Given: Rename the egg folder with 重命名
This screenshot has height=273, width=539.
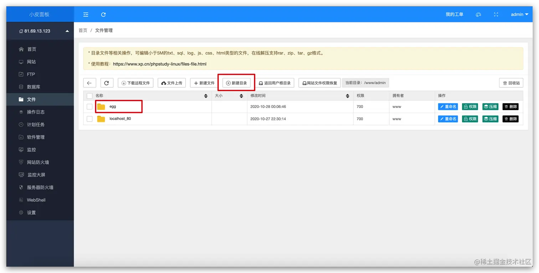Looking at the screenshot, I should [448, 107].
